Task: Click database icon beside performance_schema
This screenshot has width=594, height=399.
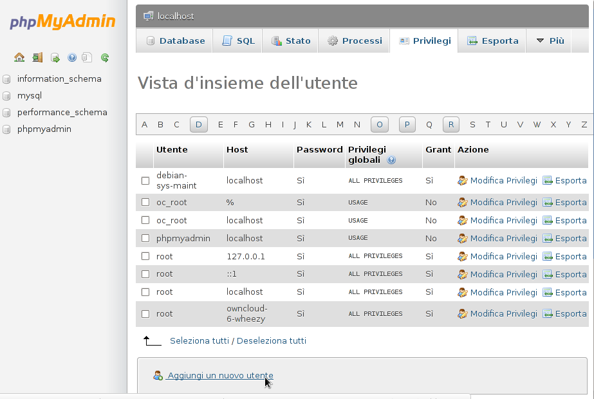Action: (7, 113)
